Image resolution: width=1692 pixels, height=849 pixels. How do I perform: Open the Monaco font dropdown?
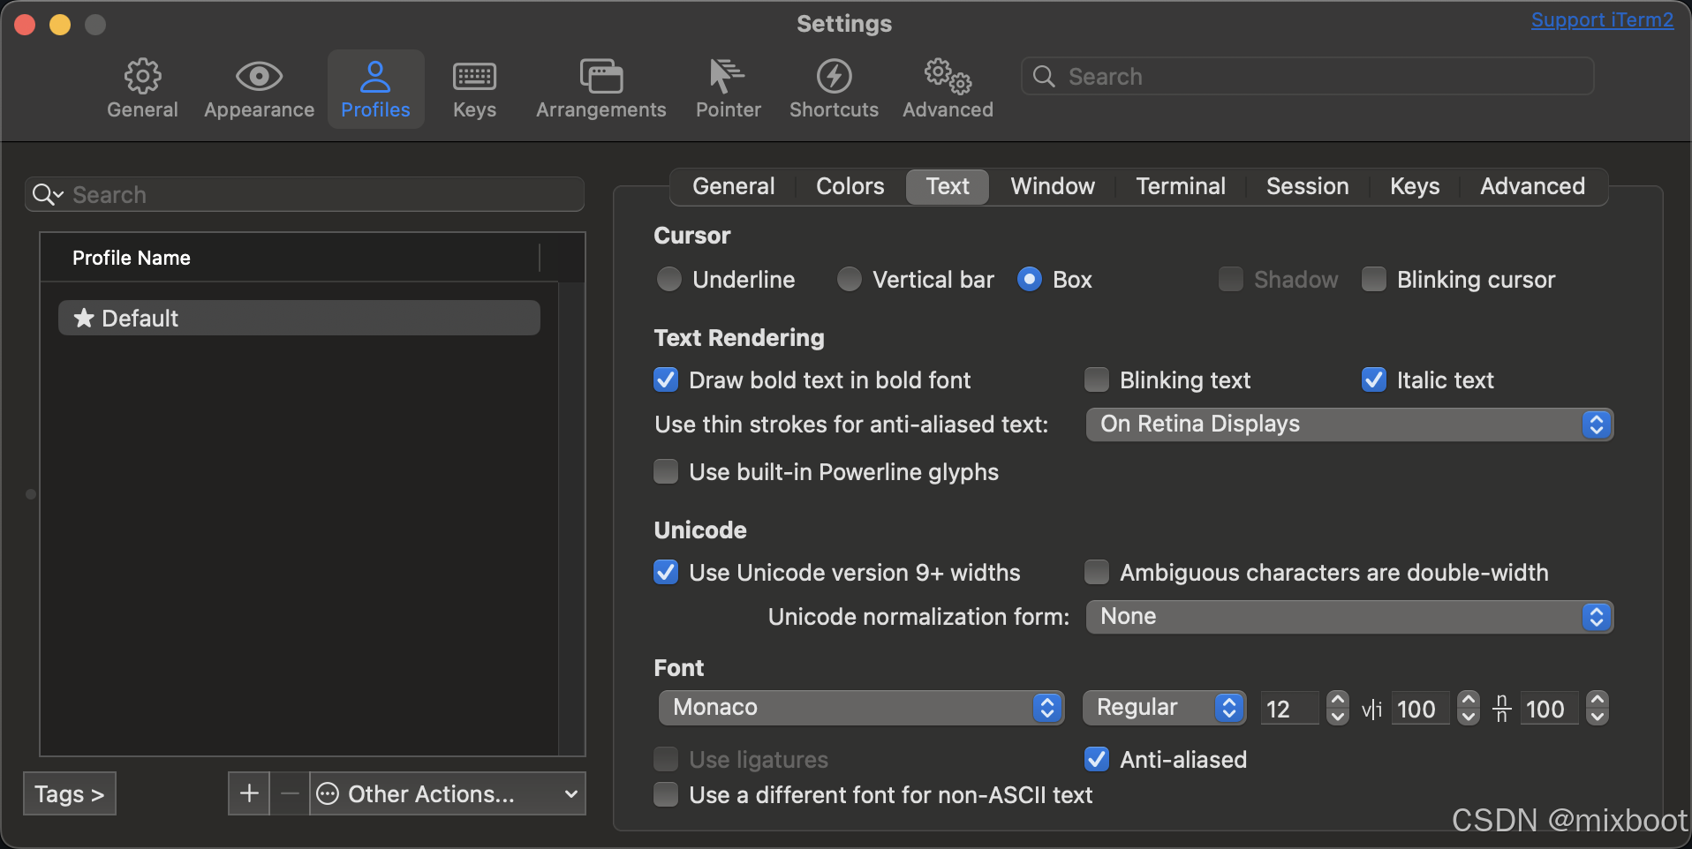(861, 708)
